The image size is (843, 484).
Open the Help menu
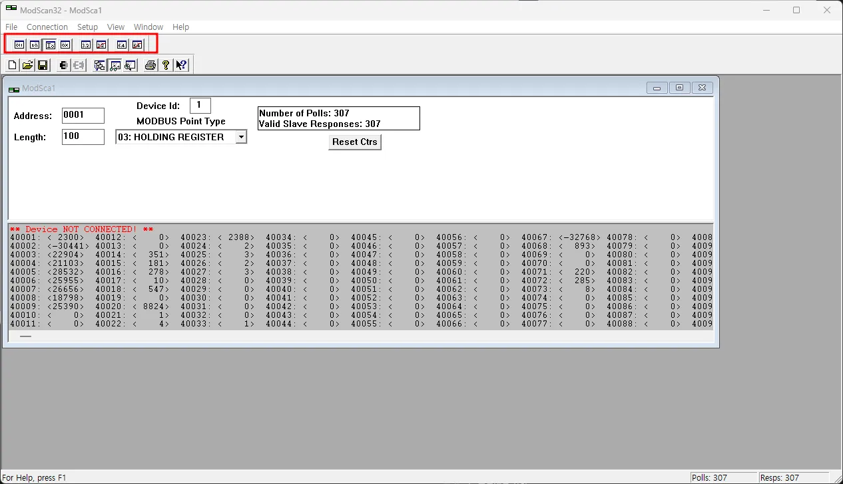click(180, 27)
